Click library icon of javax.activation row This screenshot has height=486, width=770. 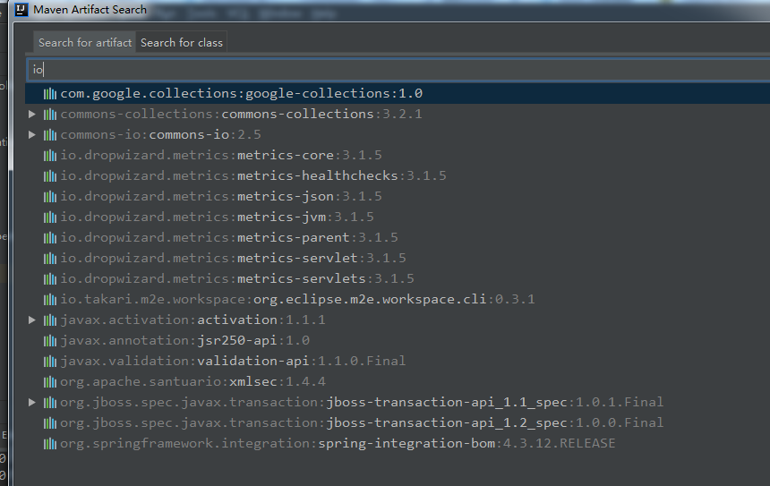[49, 320]
